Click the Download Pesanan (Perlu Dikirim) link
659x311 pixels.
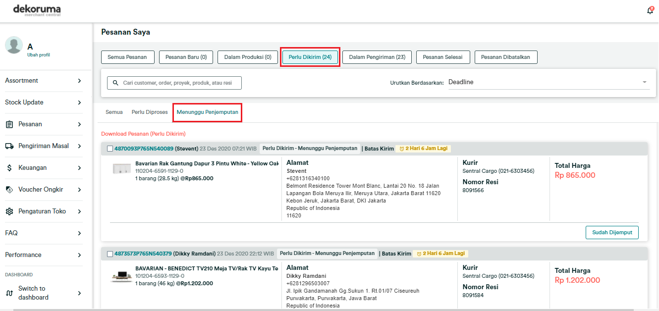(143, 134)
